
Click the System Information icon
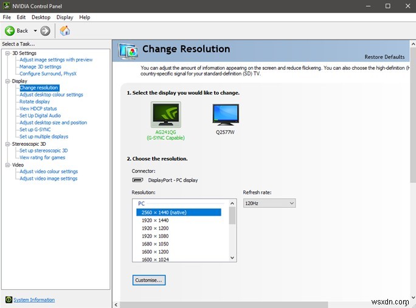(9, 299)
